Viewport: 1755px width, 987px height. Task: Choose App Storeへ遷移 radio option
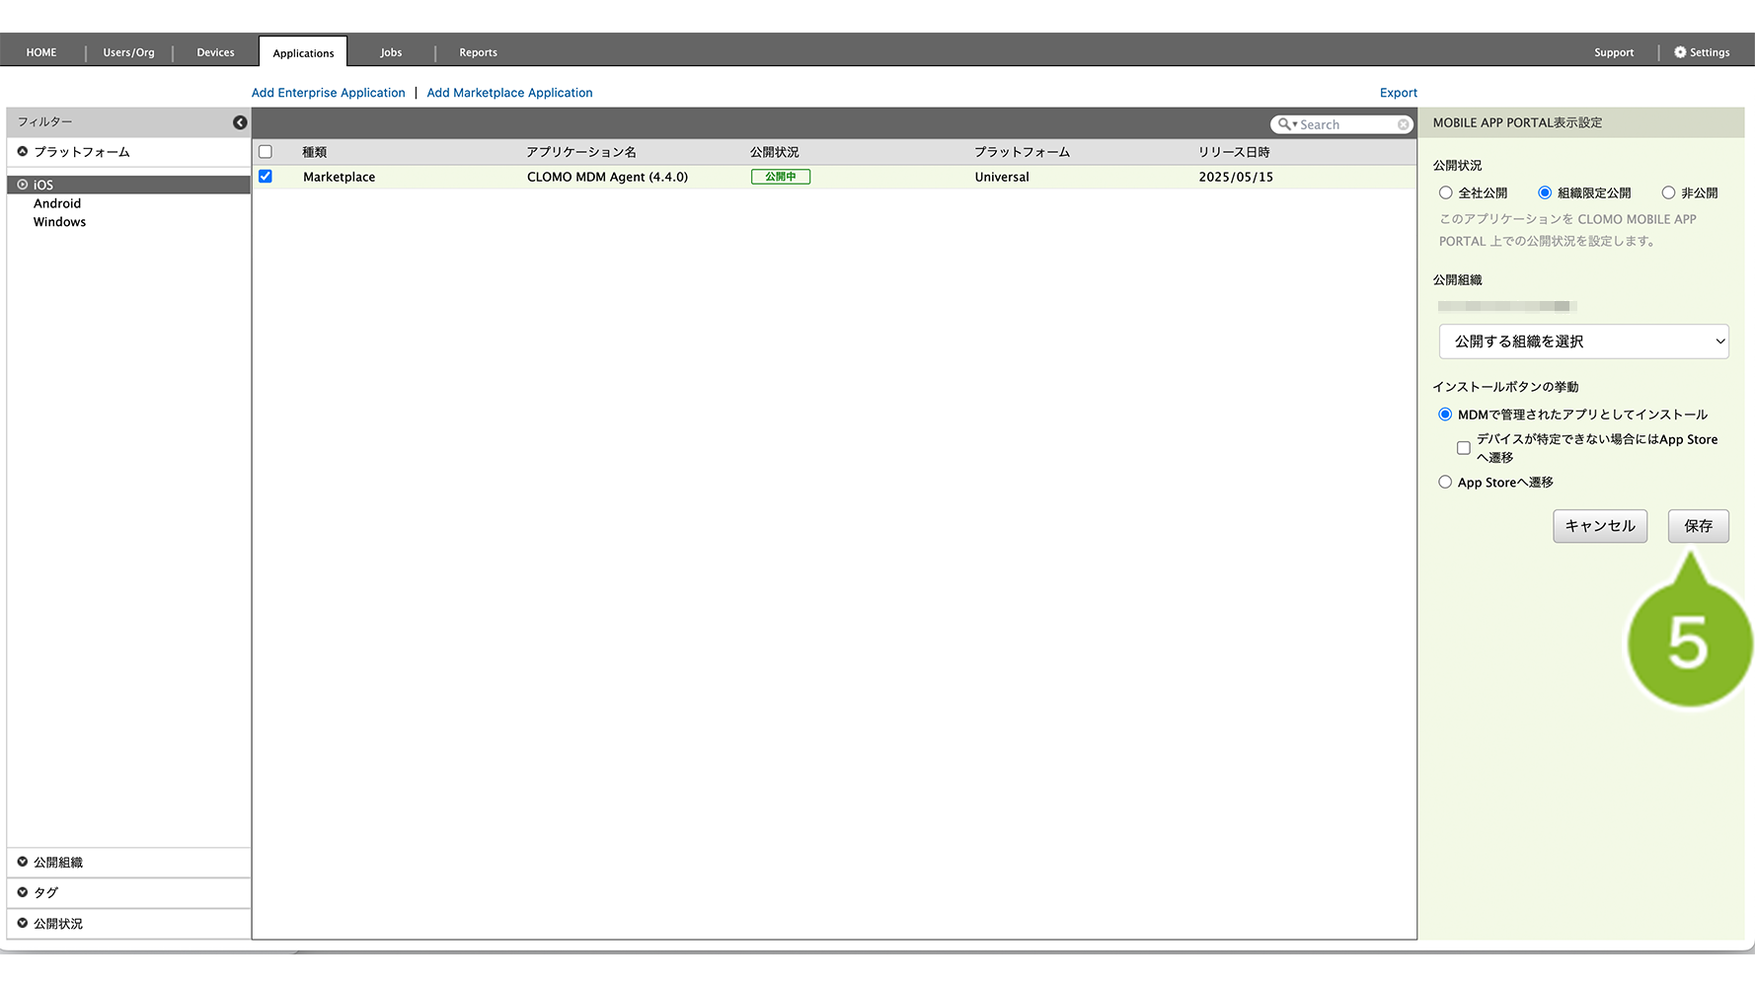[1446, 483]
